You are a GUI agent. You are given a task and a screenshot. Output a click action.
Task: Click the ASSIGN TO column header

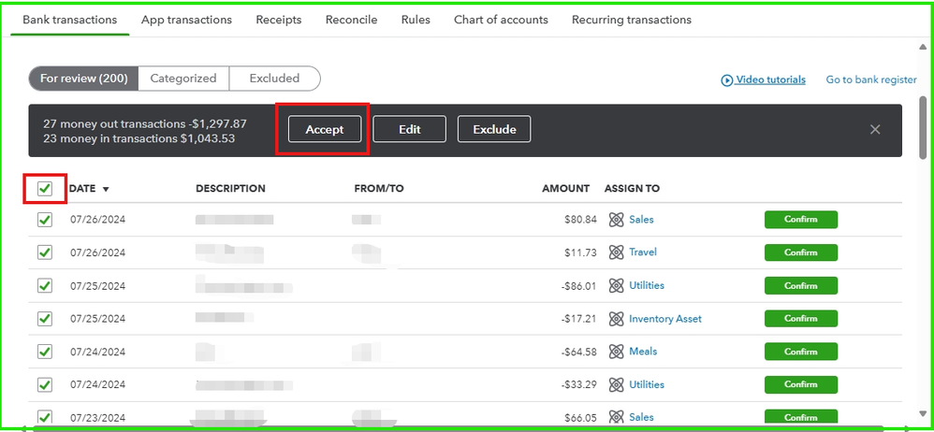point(632,189)
